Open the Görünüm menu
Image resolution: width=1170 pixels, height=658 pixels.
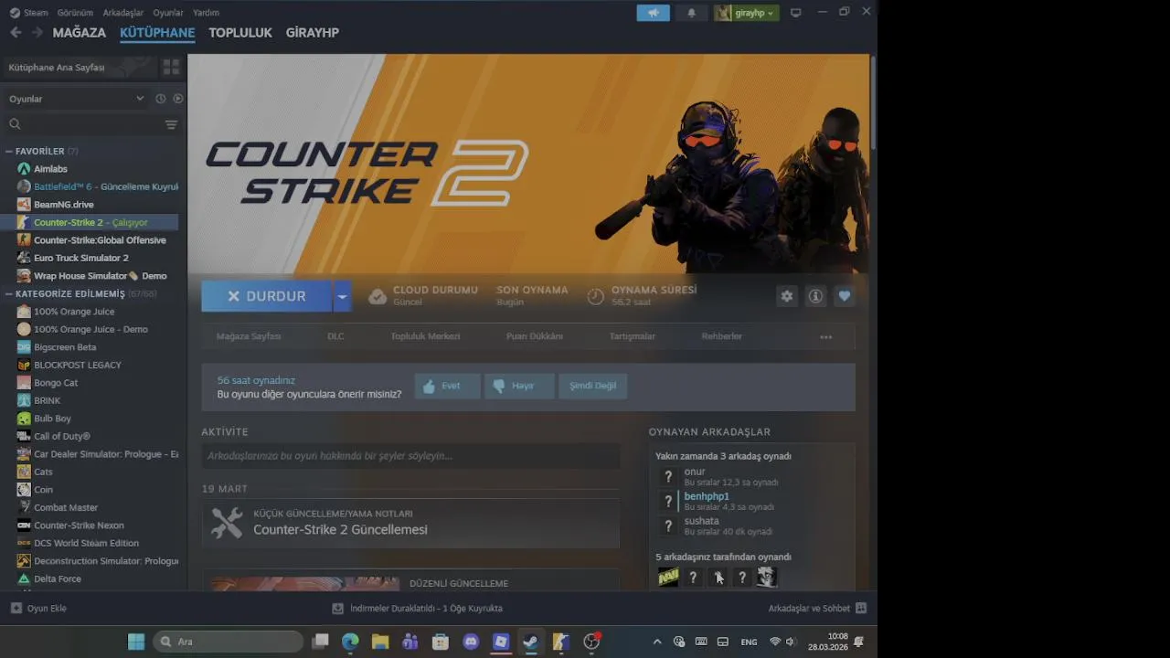pos(75,13)
